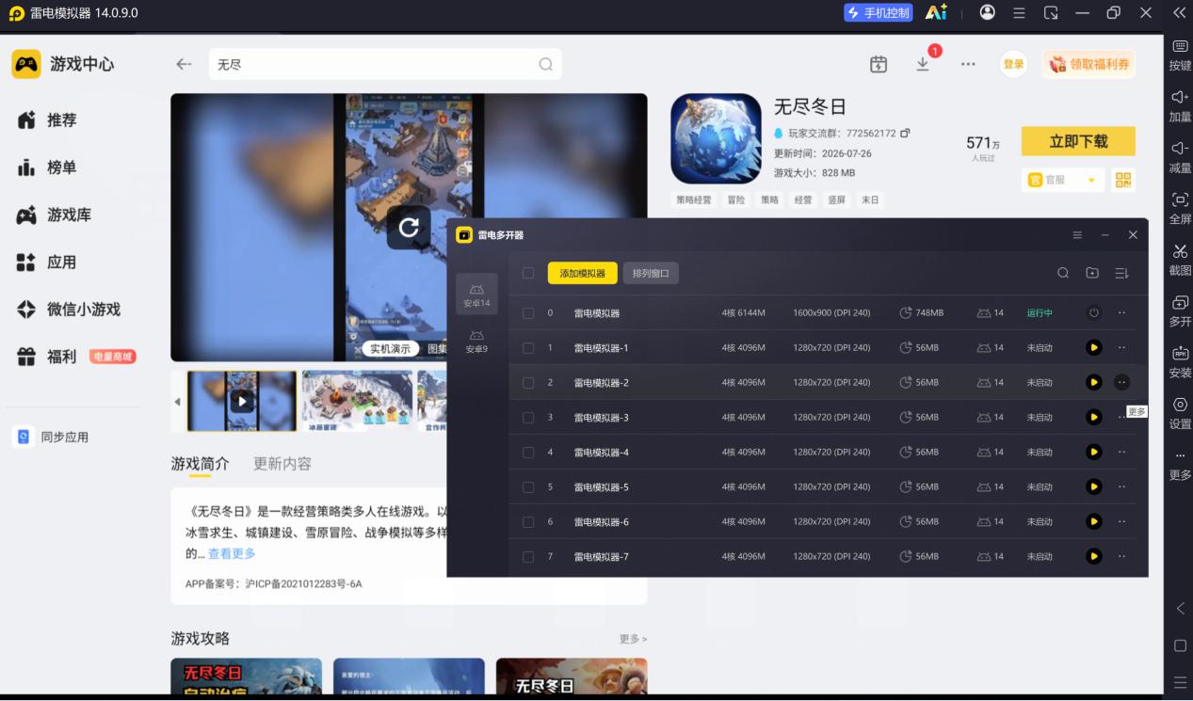Click the Android home square button
Screen dimensions: 1193x701
tap(1181, 645)
